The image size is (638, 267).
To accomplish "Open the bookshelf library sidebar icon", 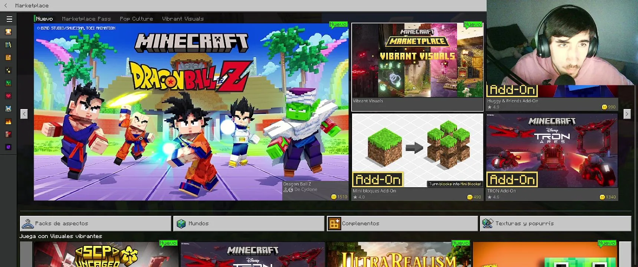I will [x=8, y=45].
